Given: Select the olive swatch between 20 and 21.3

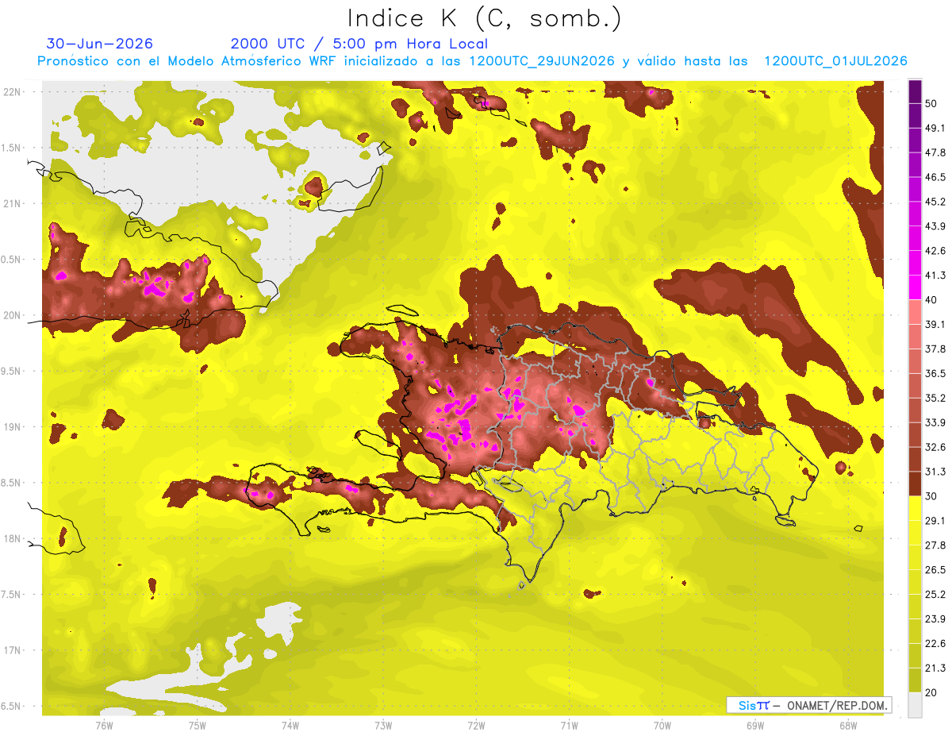Looking at the screenshot, I should [x=915, y=680].
